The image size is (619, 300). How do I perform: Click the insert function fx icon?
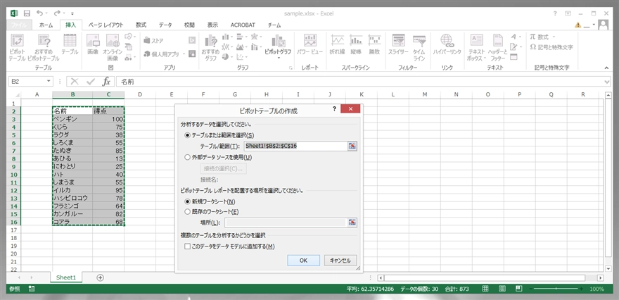106,82
